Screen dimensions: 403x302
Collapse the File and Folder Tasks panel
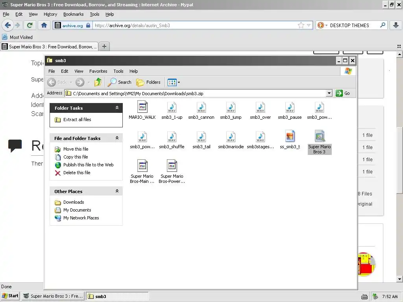[x=117, y=138]
